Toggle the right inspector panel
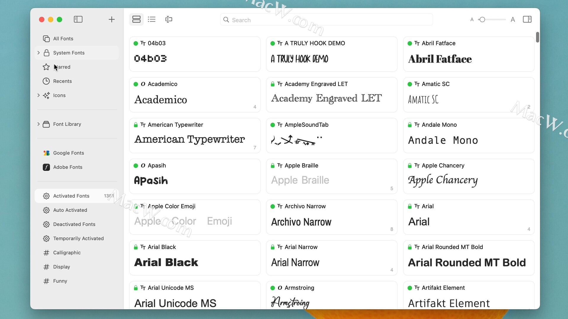The width and height of the screenshot is (568, 319). [527, 19]
